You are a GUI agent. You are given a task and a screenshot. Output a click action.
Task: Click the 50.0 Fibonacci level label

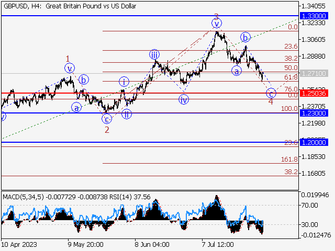point(291,68)
